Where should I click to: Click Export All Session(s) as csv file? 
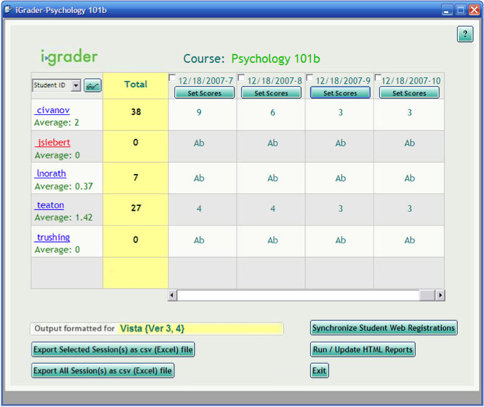103,371
